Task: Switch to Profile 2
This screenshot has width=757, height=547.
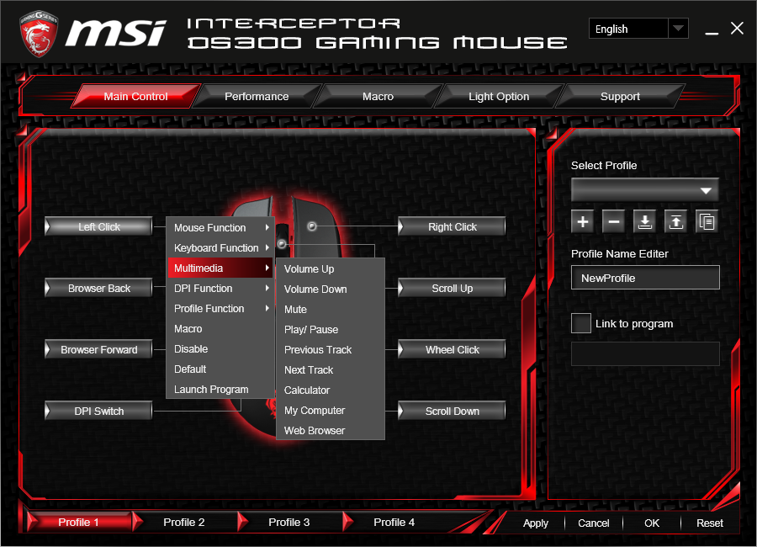Action: (x=184, y=523)
